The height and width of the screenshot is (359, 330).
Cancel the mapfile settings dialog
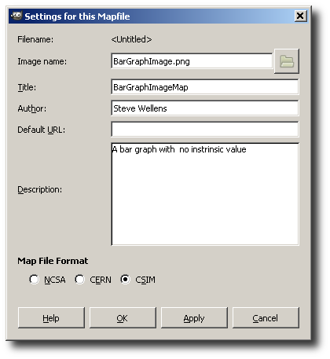[266, 318]
